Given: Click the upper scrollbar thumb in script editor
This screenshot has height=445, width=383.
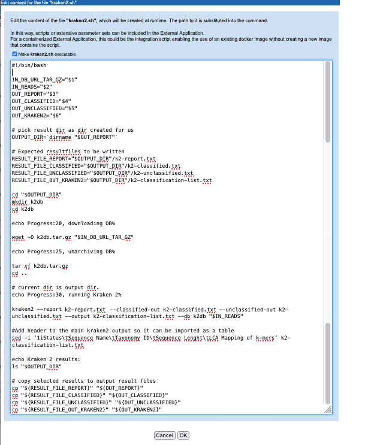Looking at the screenshot, I should click(x=328, y=102).
